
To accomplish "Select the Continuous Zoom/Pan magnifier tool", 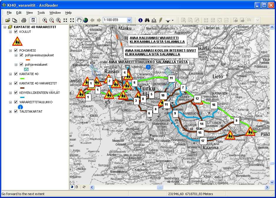I will 58,20.
